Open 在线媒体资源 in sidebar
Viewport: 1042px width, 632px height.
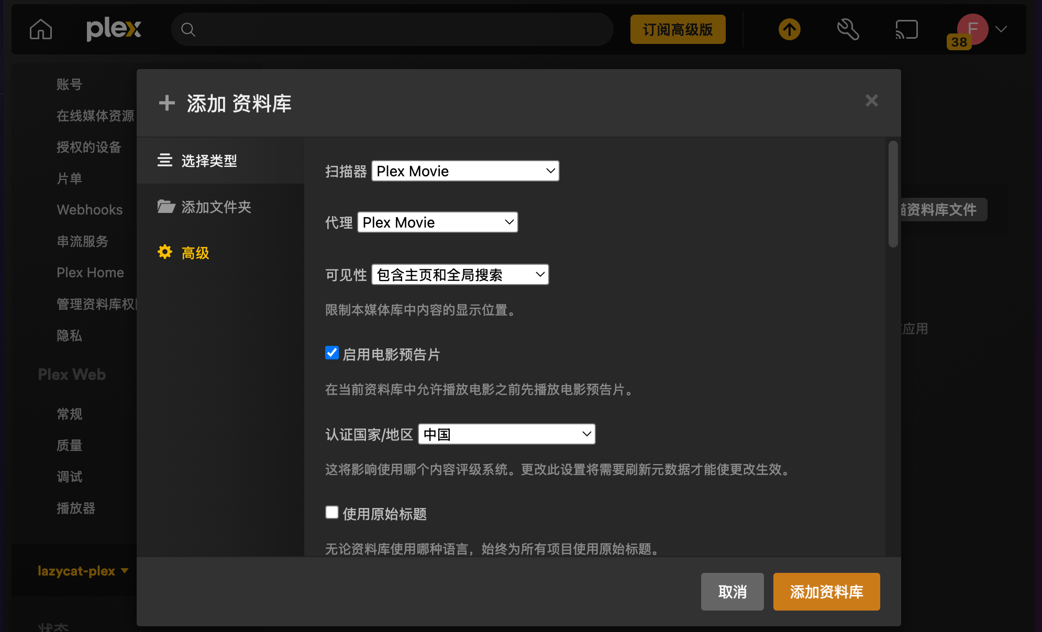coord(95,116)
